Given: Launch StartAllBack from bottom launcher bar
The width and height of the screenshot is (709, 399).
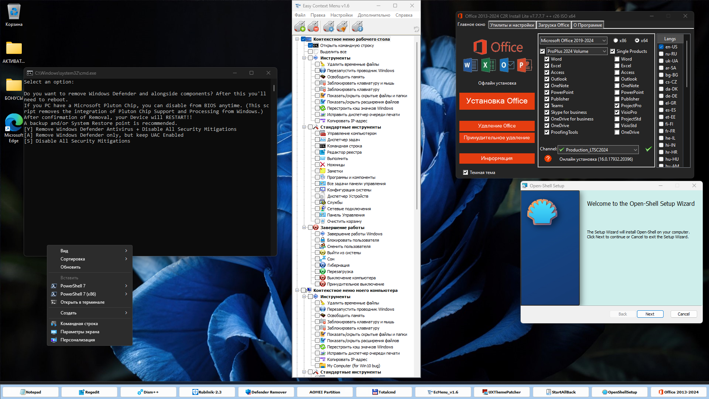Looking at the screenshot, I should click(561, 392).
